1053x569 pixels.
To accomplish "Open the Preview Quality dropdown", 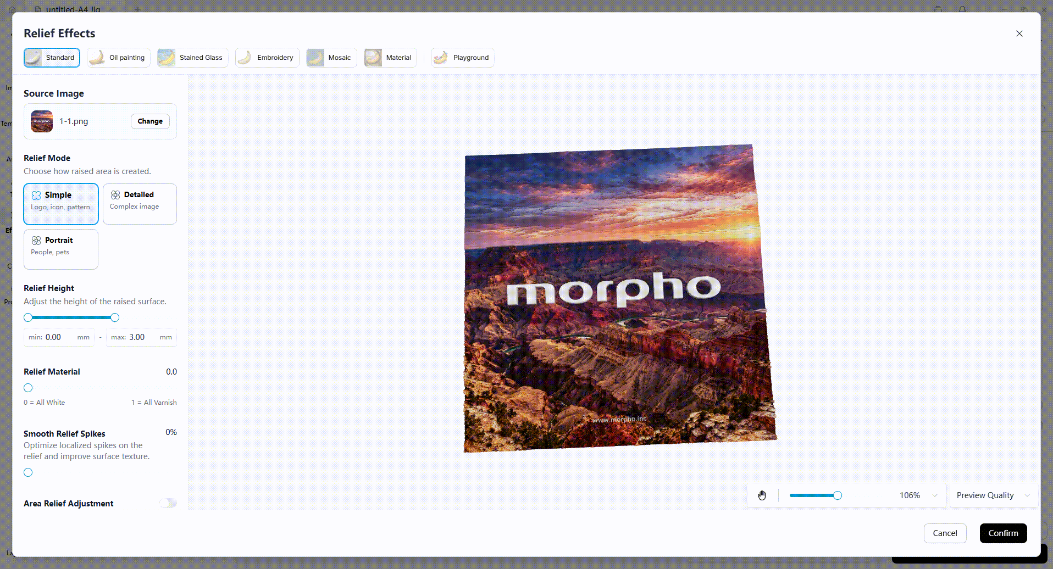I will pyautogui.click(x=994, y=495).
